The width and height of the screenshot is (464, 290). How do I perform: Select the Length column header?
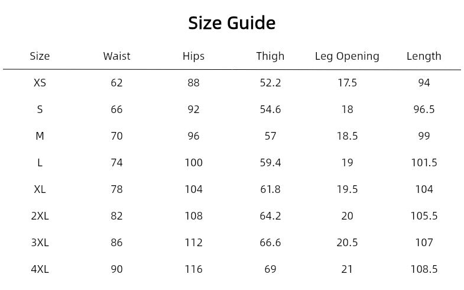coord(424,56)
